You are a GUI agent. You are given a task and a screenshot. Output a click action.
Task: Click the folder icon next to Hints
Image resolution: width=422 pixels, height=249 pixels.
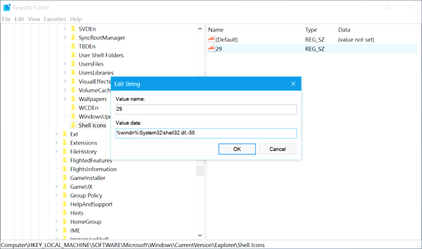point(65,213)
